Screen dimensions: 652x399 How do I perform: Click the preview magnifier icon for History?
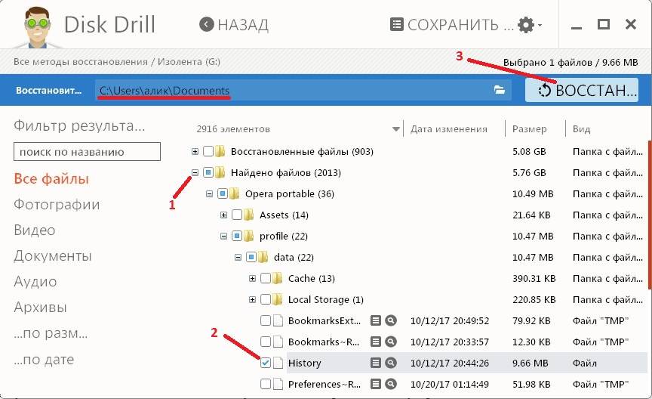(x=390, y=363)
